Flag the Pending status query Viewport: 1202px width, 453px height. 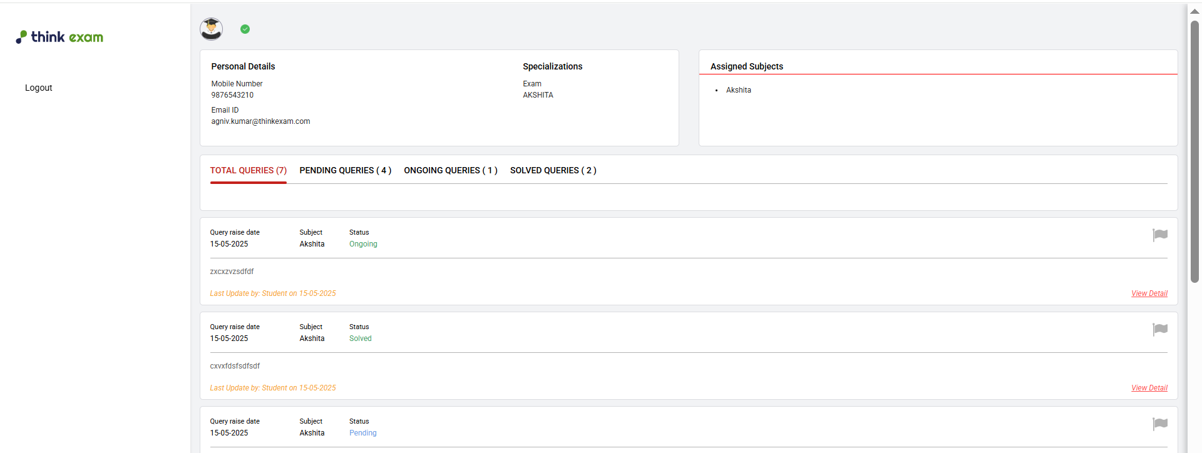[1159, 424]
